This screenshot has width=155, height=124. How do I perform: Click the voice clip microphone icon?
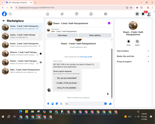pos(48,104)
